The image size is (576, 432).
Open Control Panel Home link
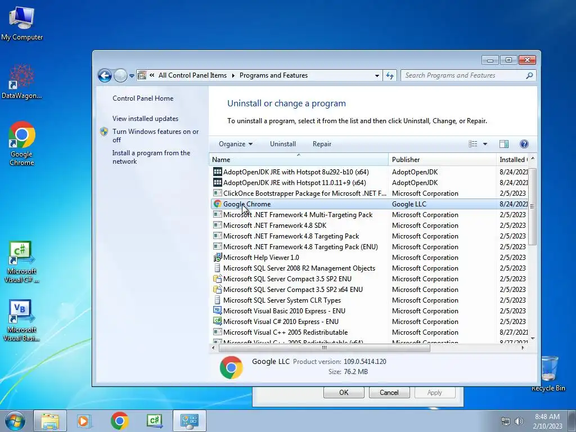point(143,98)
